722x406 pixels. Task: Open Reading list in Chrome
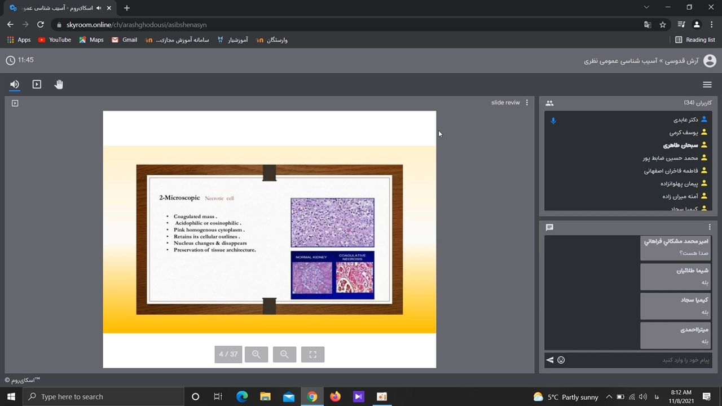[695, 40]
